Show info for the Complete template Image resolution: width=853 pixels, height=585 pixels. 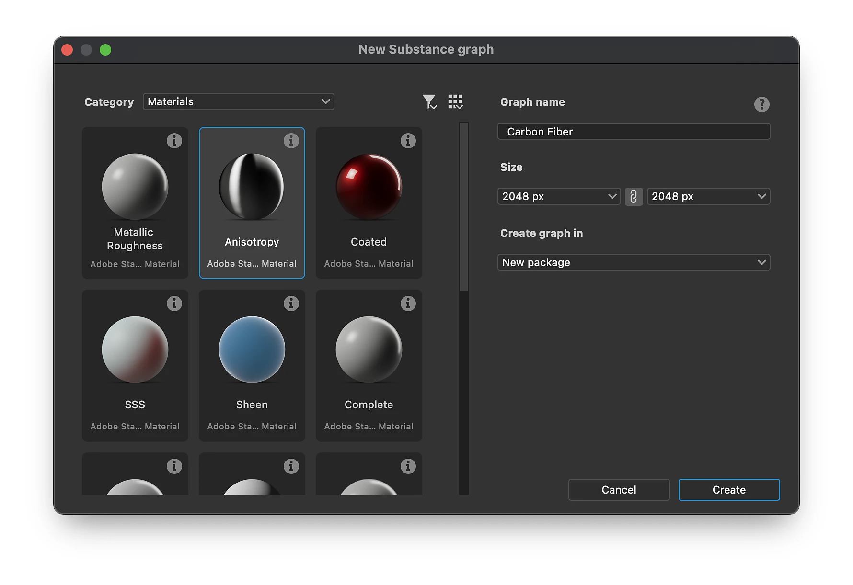[x=408, y=304]
